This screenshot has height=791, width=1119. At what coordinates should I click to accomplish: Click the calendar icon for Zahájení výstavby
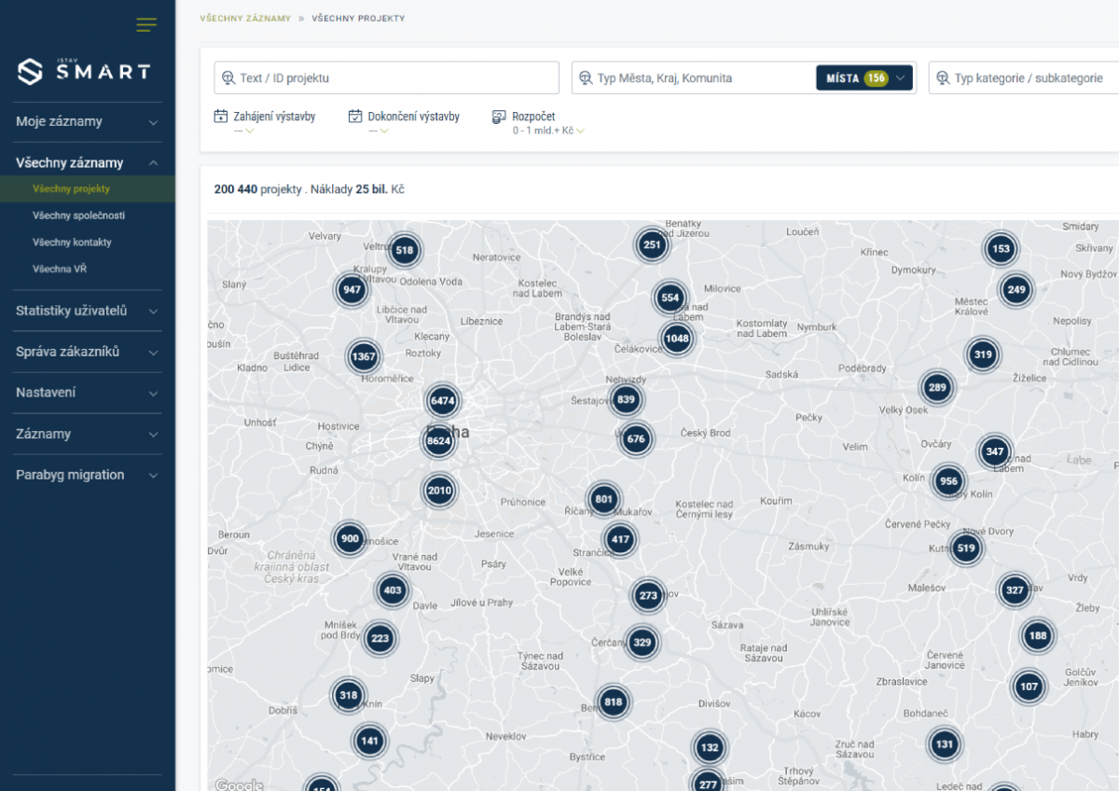click(221, 117)
